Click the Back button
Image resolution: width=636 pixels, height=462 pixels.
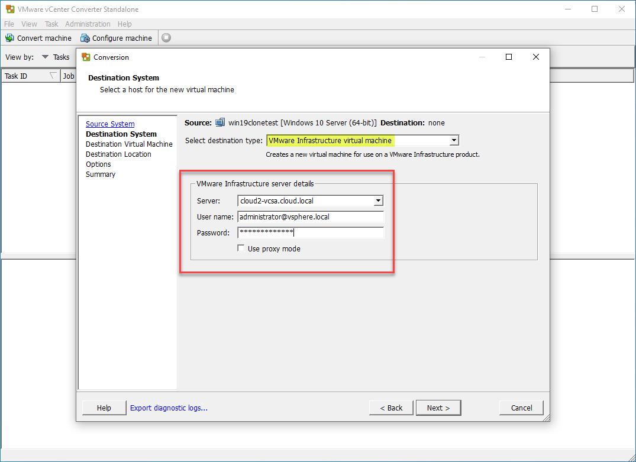click(391, 408)
